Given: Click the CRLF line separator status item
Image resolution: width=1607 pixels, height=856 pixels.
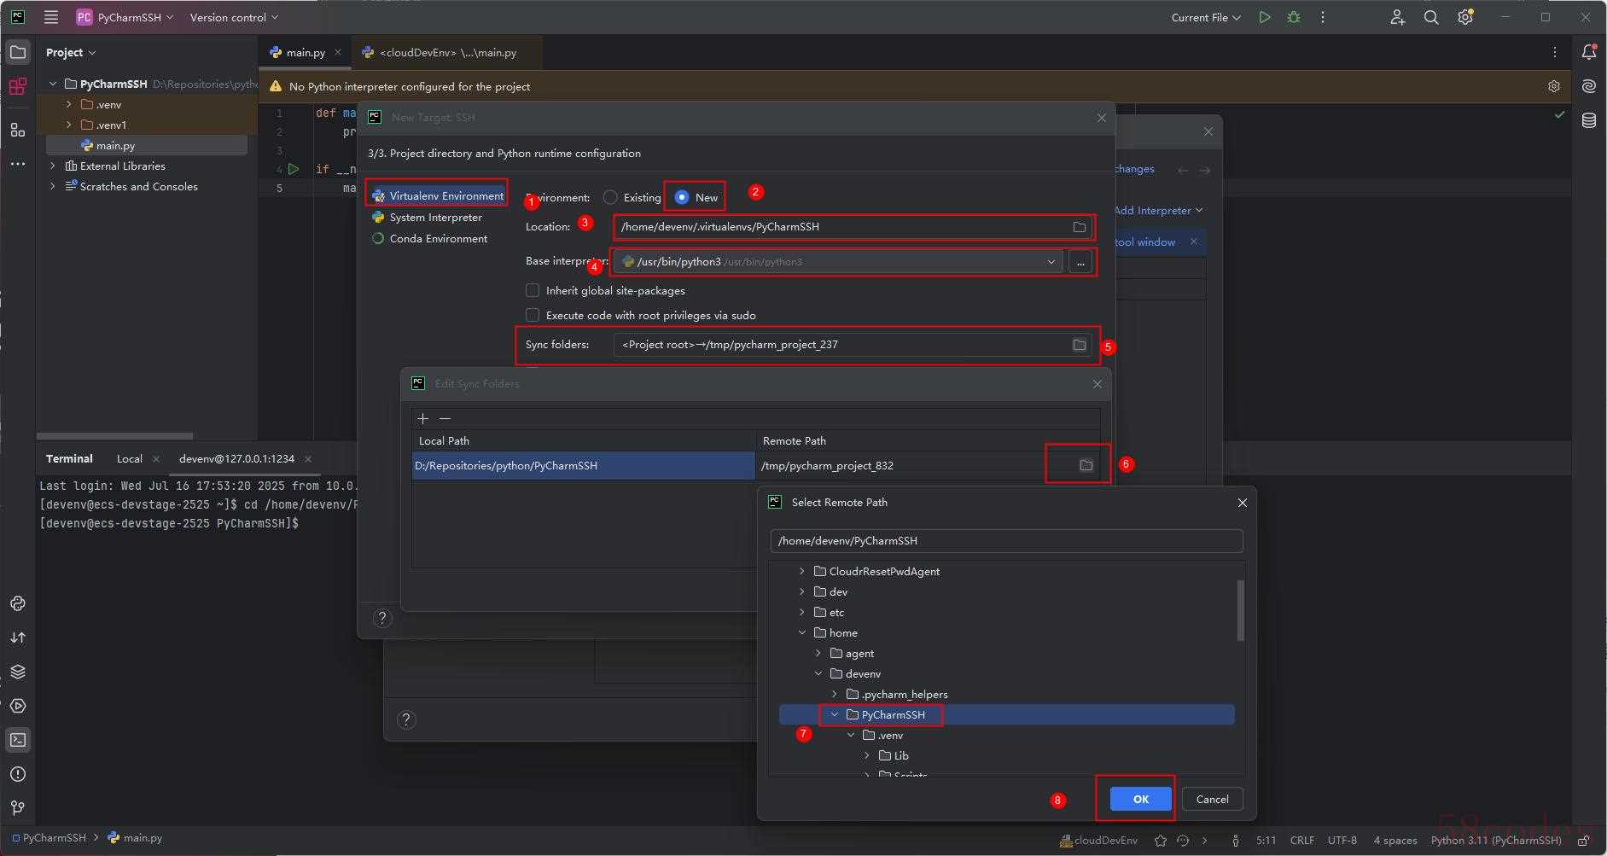Looking at the screenshot, I should (x=1302, y=840).
